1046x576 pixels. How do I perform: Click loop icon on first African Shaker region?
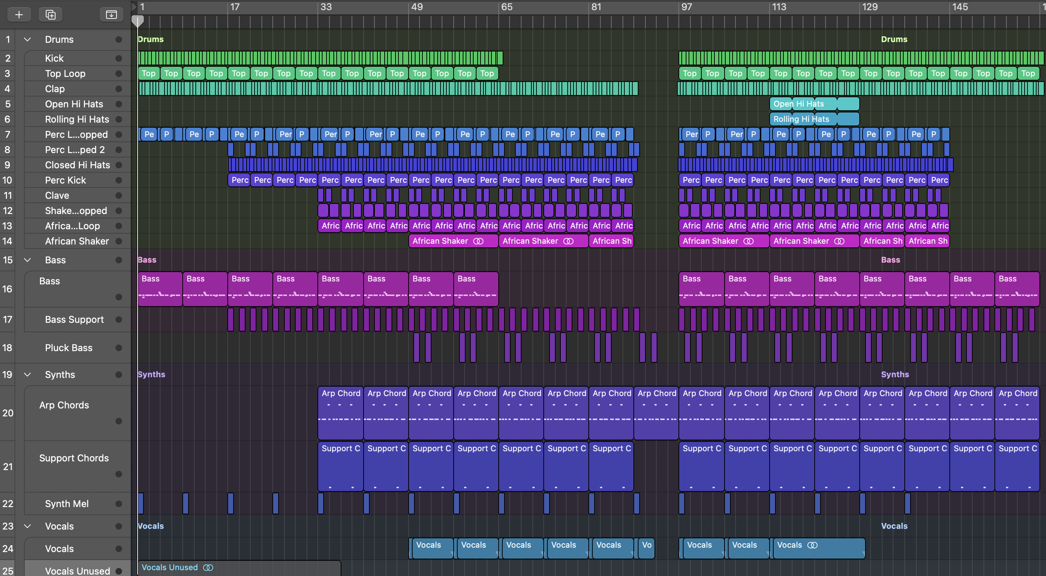pos(478,241)
